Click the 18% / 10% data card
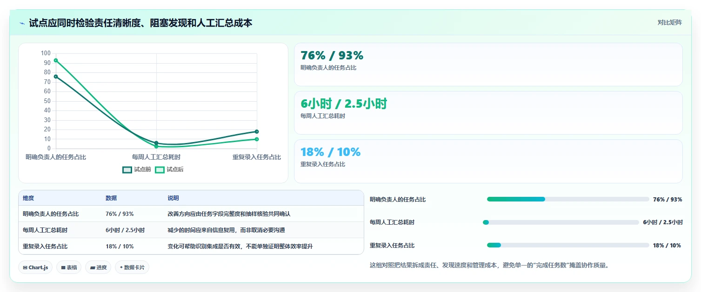 [488, 161]
